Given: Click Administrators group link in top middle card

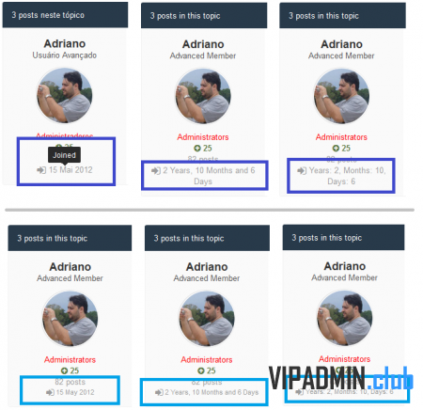Looking at the screenshot, I should coord(203,137).
